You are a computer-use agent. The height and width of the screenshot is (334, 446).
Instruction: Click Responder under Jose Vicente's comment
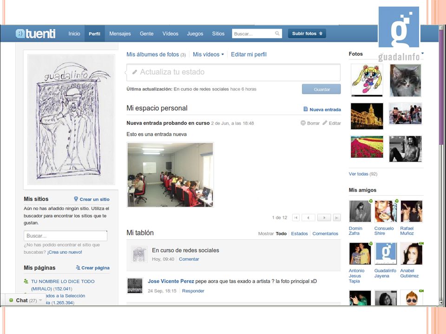(x=193, y=291)
